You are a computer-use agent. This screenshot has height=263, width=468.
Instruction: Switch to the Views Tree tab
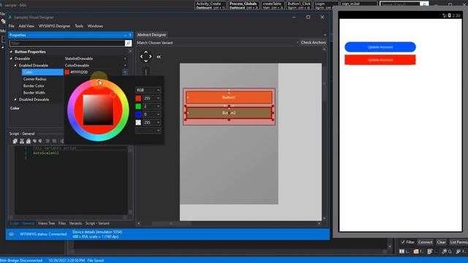tap(46, 224)
